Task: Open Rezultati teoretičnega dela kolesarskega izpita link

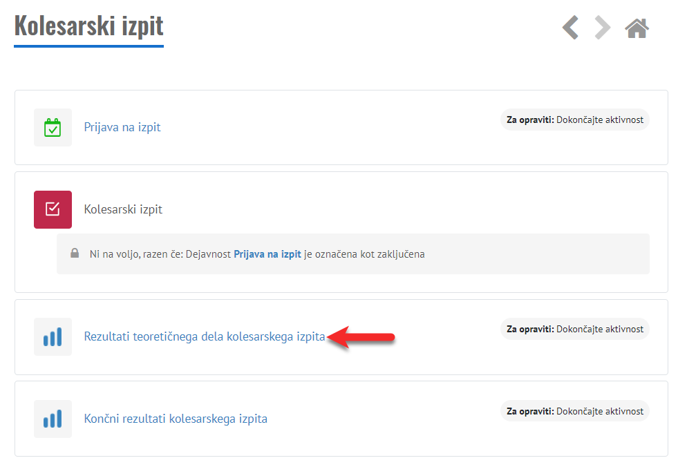Action: click(x=204, y=337)
